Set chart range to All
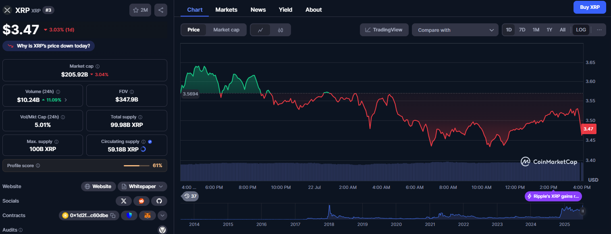The width and height of the screenshot is (611, 234). [563, 30]
